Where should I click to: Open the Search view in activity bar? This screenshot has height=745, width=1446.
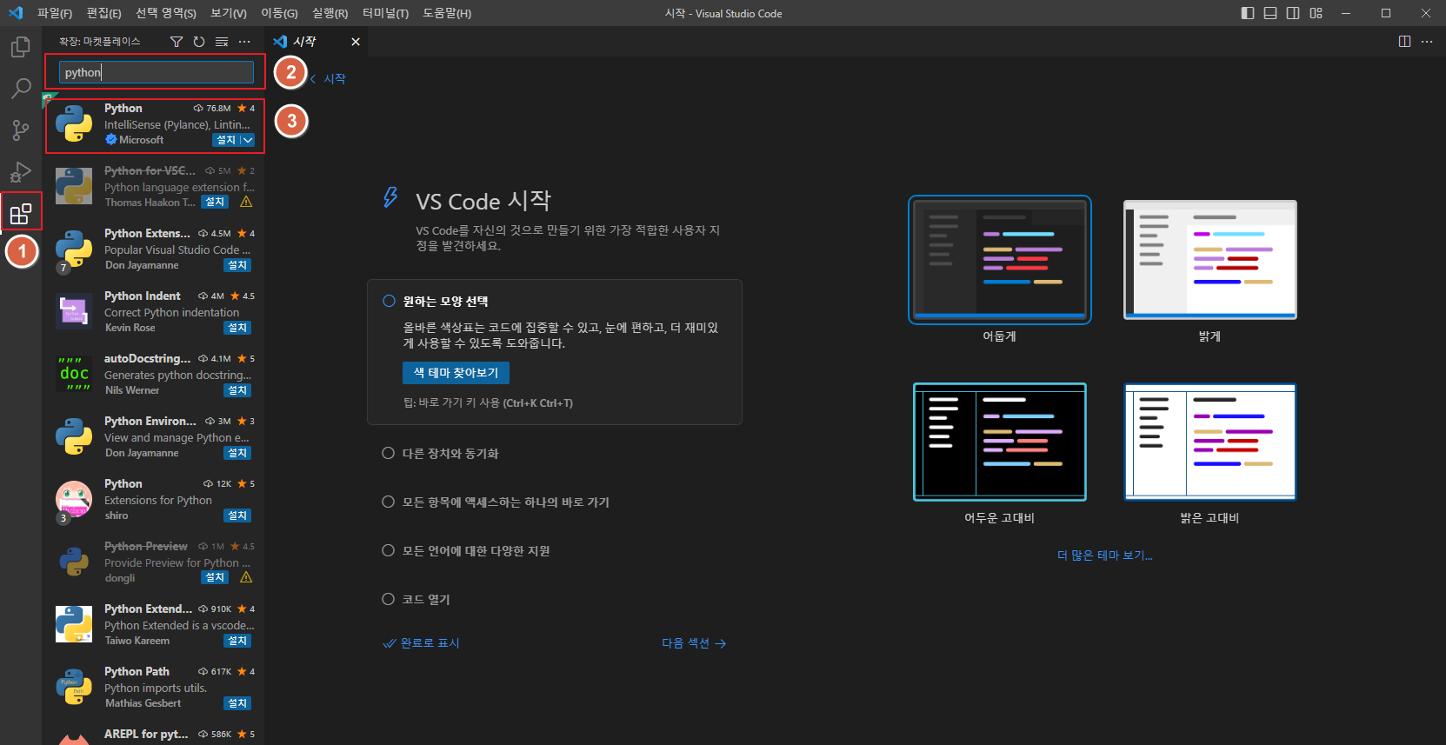pos(21,88)
